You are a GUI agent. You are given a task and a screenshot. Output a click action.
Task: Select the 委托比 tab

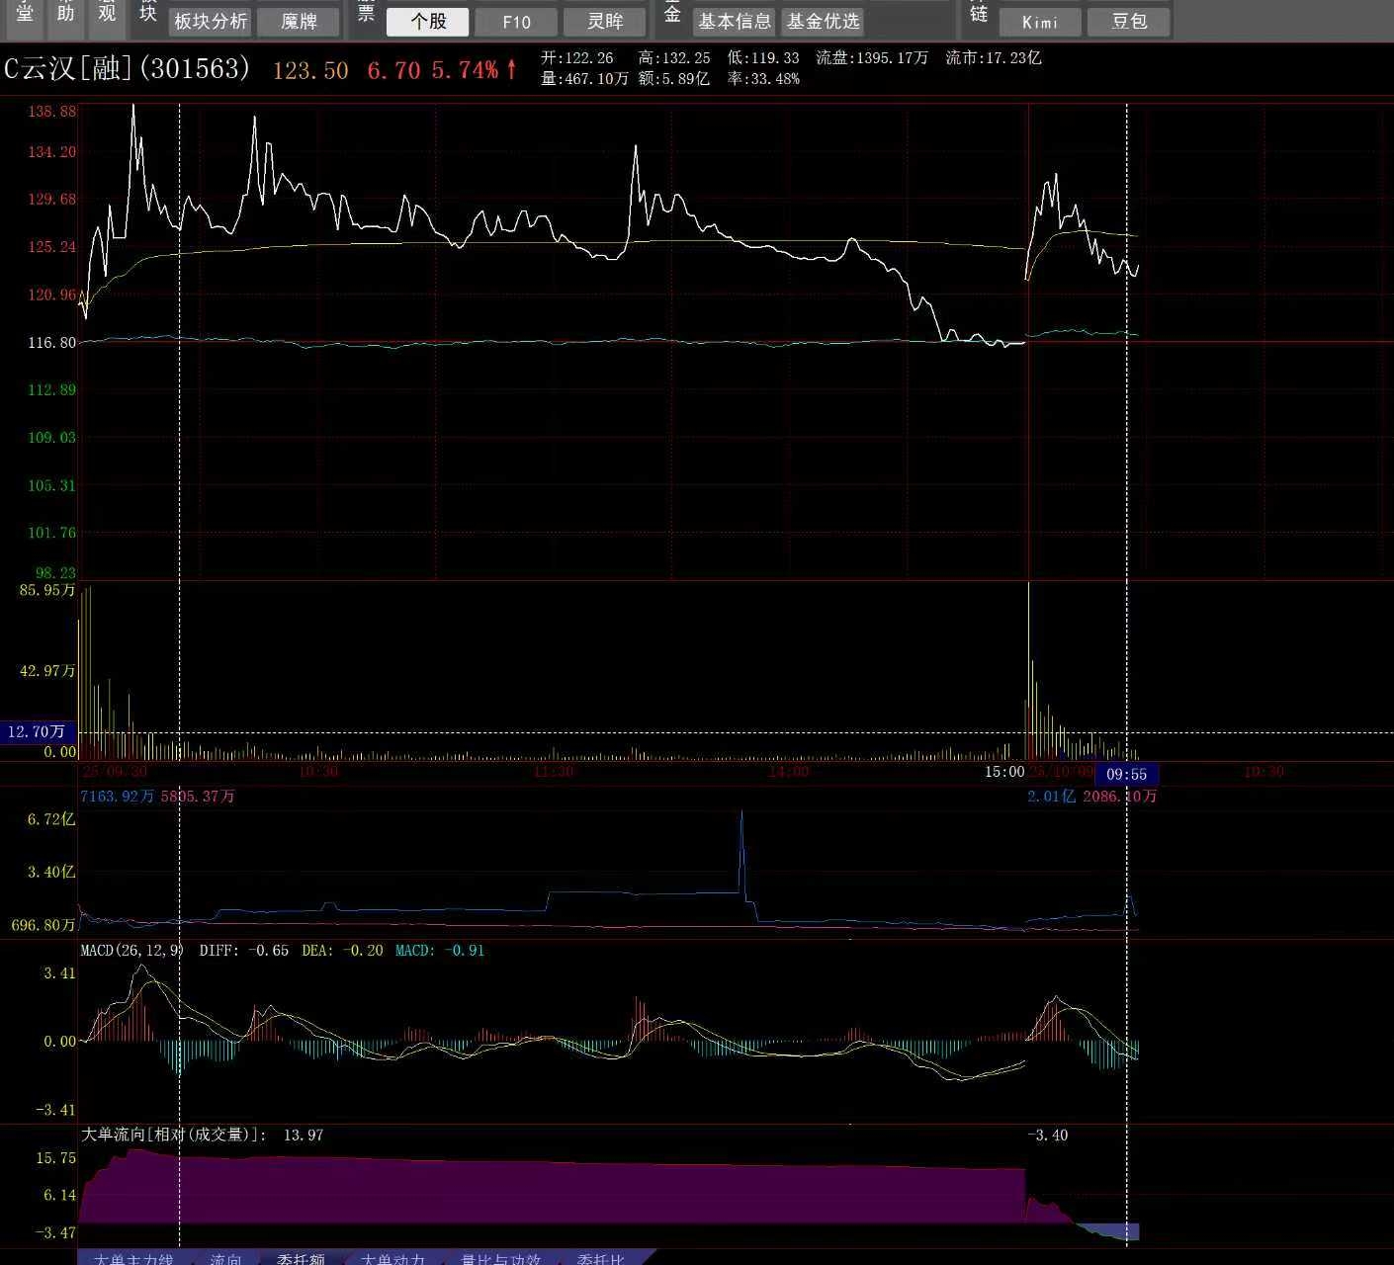601,1258
